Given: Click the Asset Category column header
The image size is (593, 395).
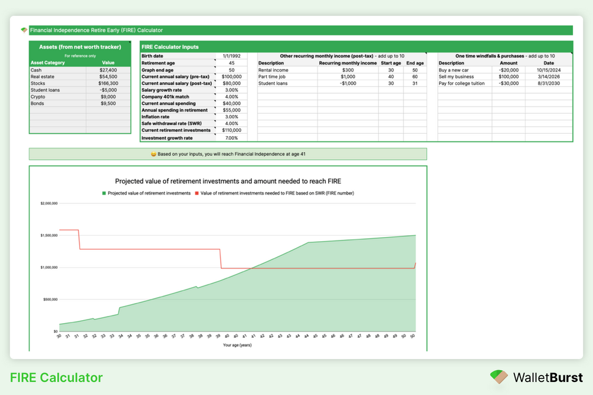Looking at the screenshot, I should point(48,62).
